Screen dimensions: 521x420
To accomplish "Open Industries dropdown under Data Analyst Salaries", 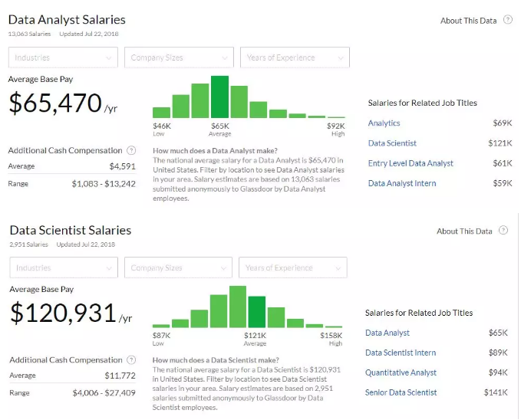I will click(63, 57).
